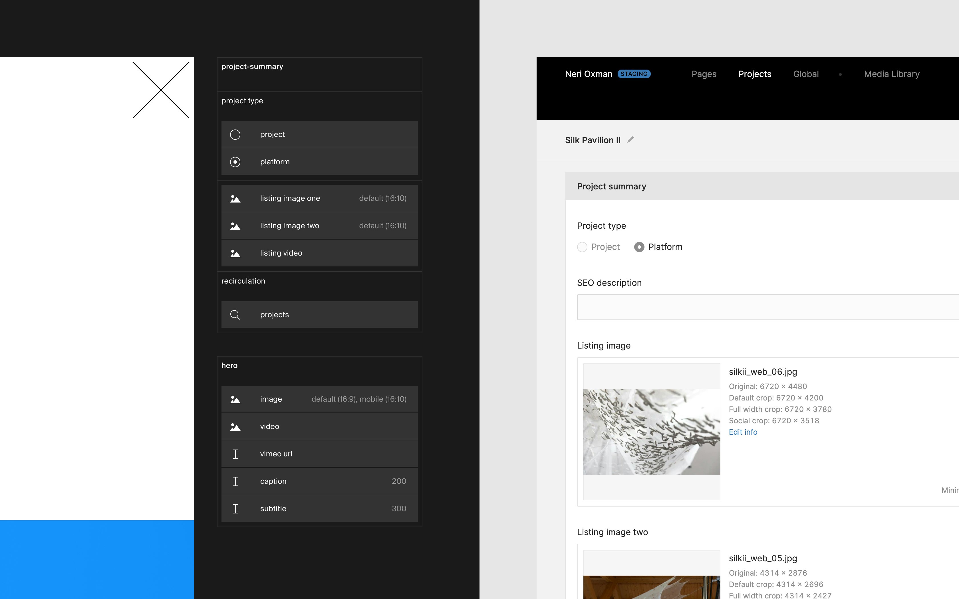Click text cursor icon beside vimeo url
Viewport: 959px width, 599px height.
click(x=235, y=454)
